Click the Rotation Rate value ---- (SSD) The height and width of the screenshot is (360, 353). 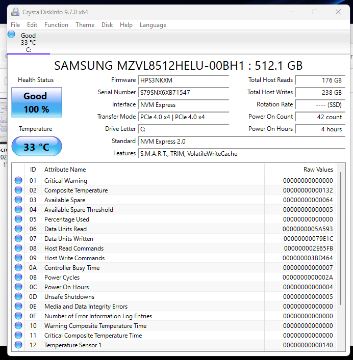coord(320,105)
